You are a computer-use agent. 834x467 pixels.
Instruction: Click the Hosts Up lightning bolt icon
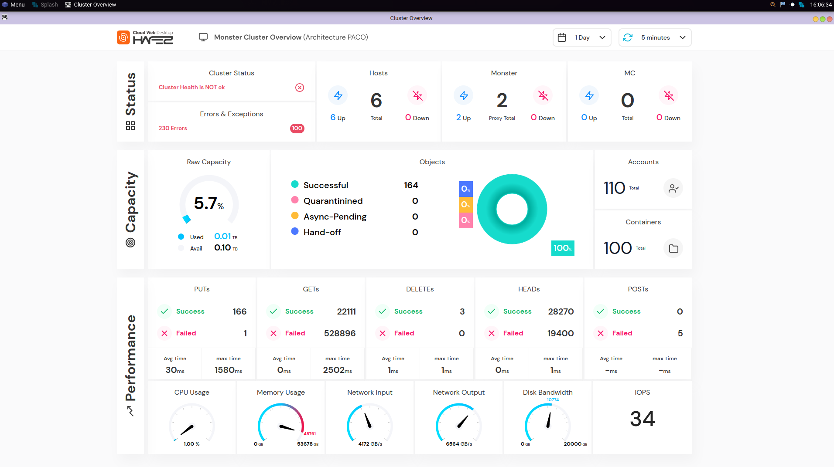click(x=338, y=96)
